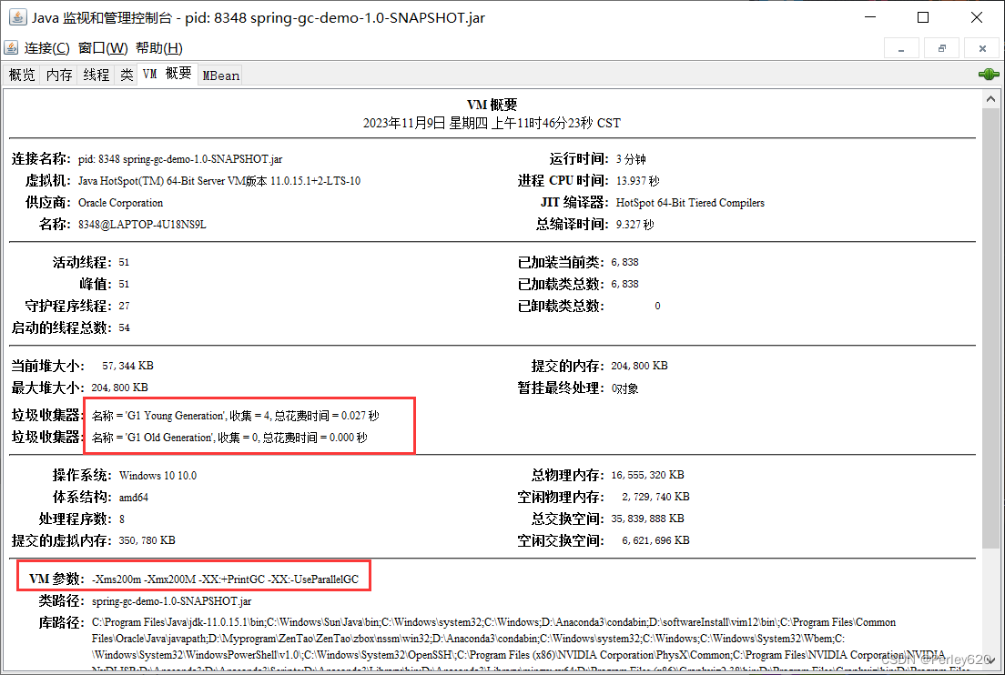Restore the inner connection window

(941, 49)
